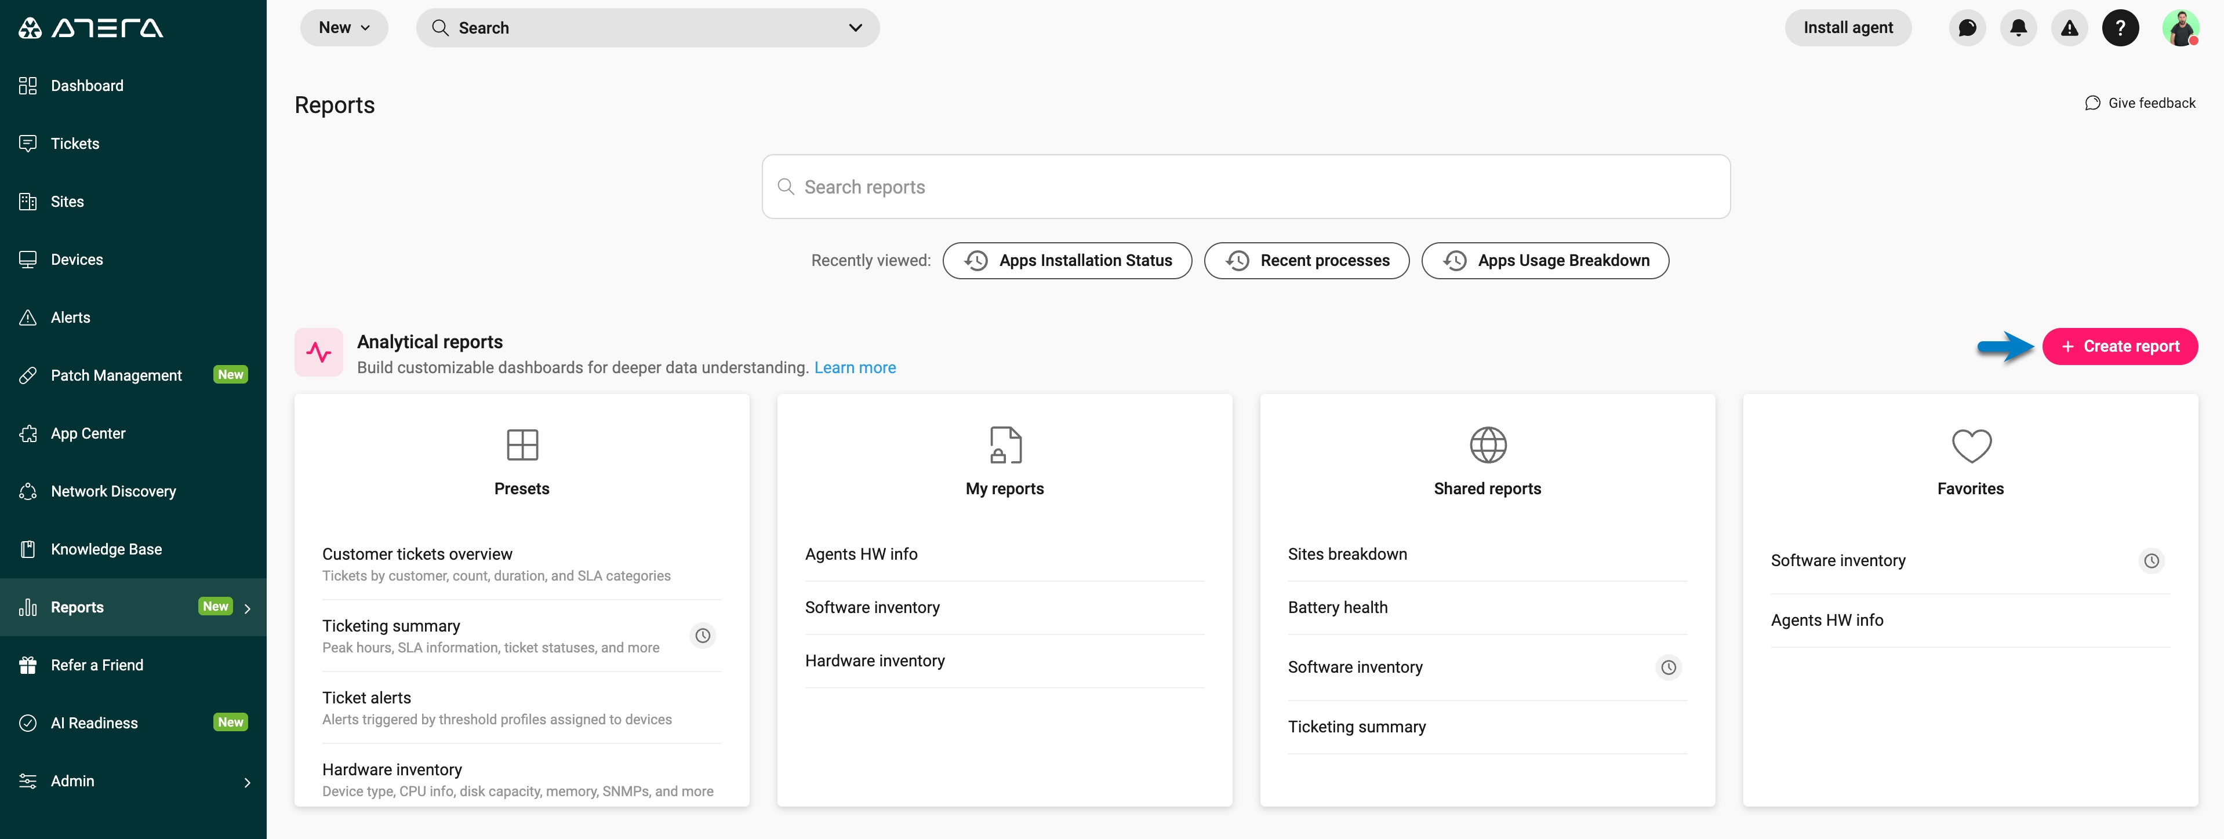Click the Patch Management icon
The image size is (2224, 839).
(x=28, y=375)
